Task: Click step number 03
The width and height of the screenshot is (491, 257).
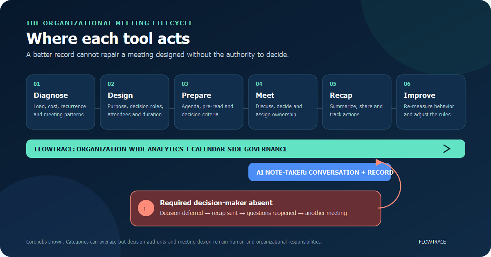Action: [185, 84]
